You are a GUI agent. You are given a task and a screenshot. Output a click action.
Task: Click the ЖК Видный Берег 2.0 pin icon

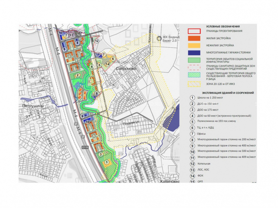[x=159, y=39]
